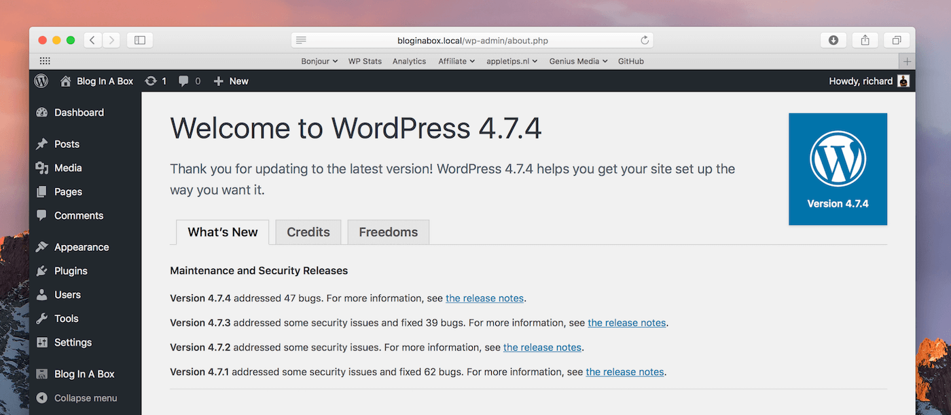Open the WP Stats bookmark
Image resolution: width=951 pixels, height=415 pixels.
[365, 61]
